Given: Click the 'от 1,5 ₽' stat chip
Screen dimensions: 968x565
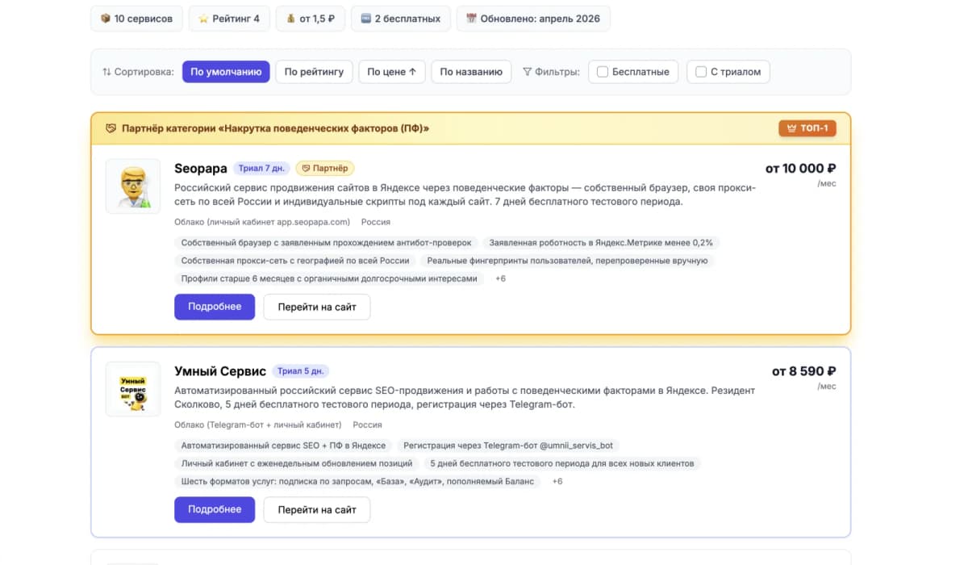Looking at the screenshot, I should 311,19.
